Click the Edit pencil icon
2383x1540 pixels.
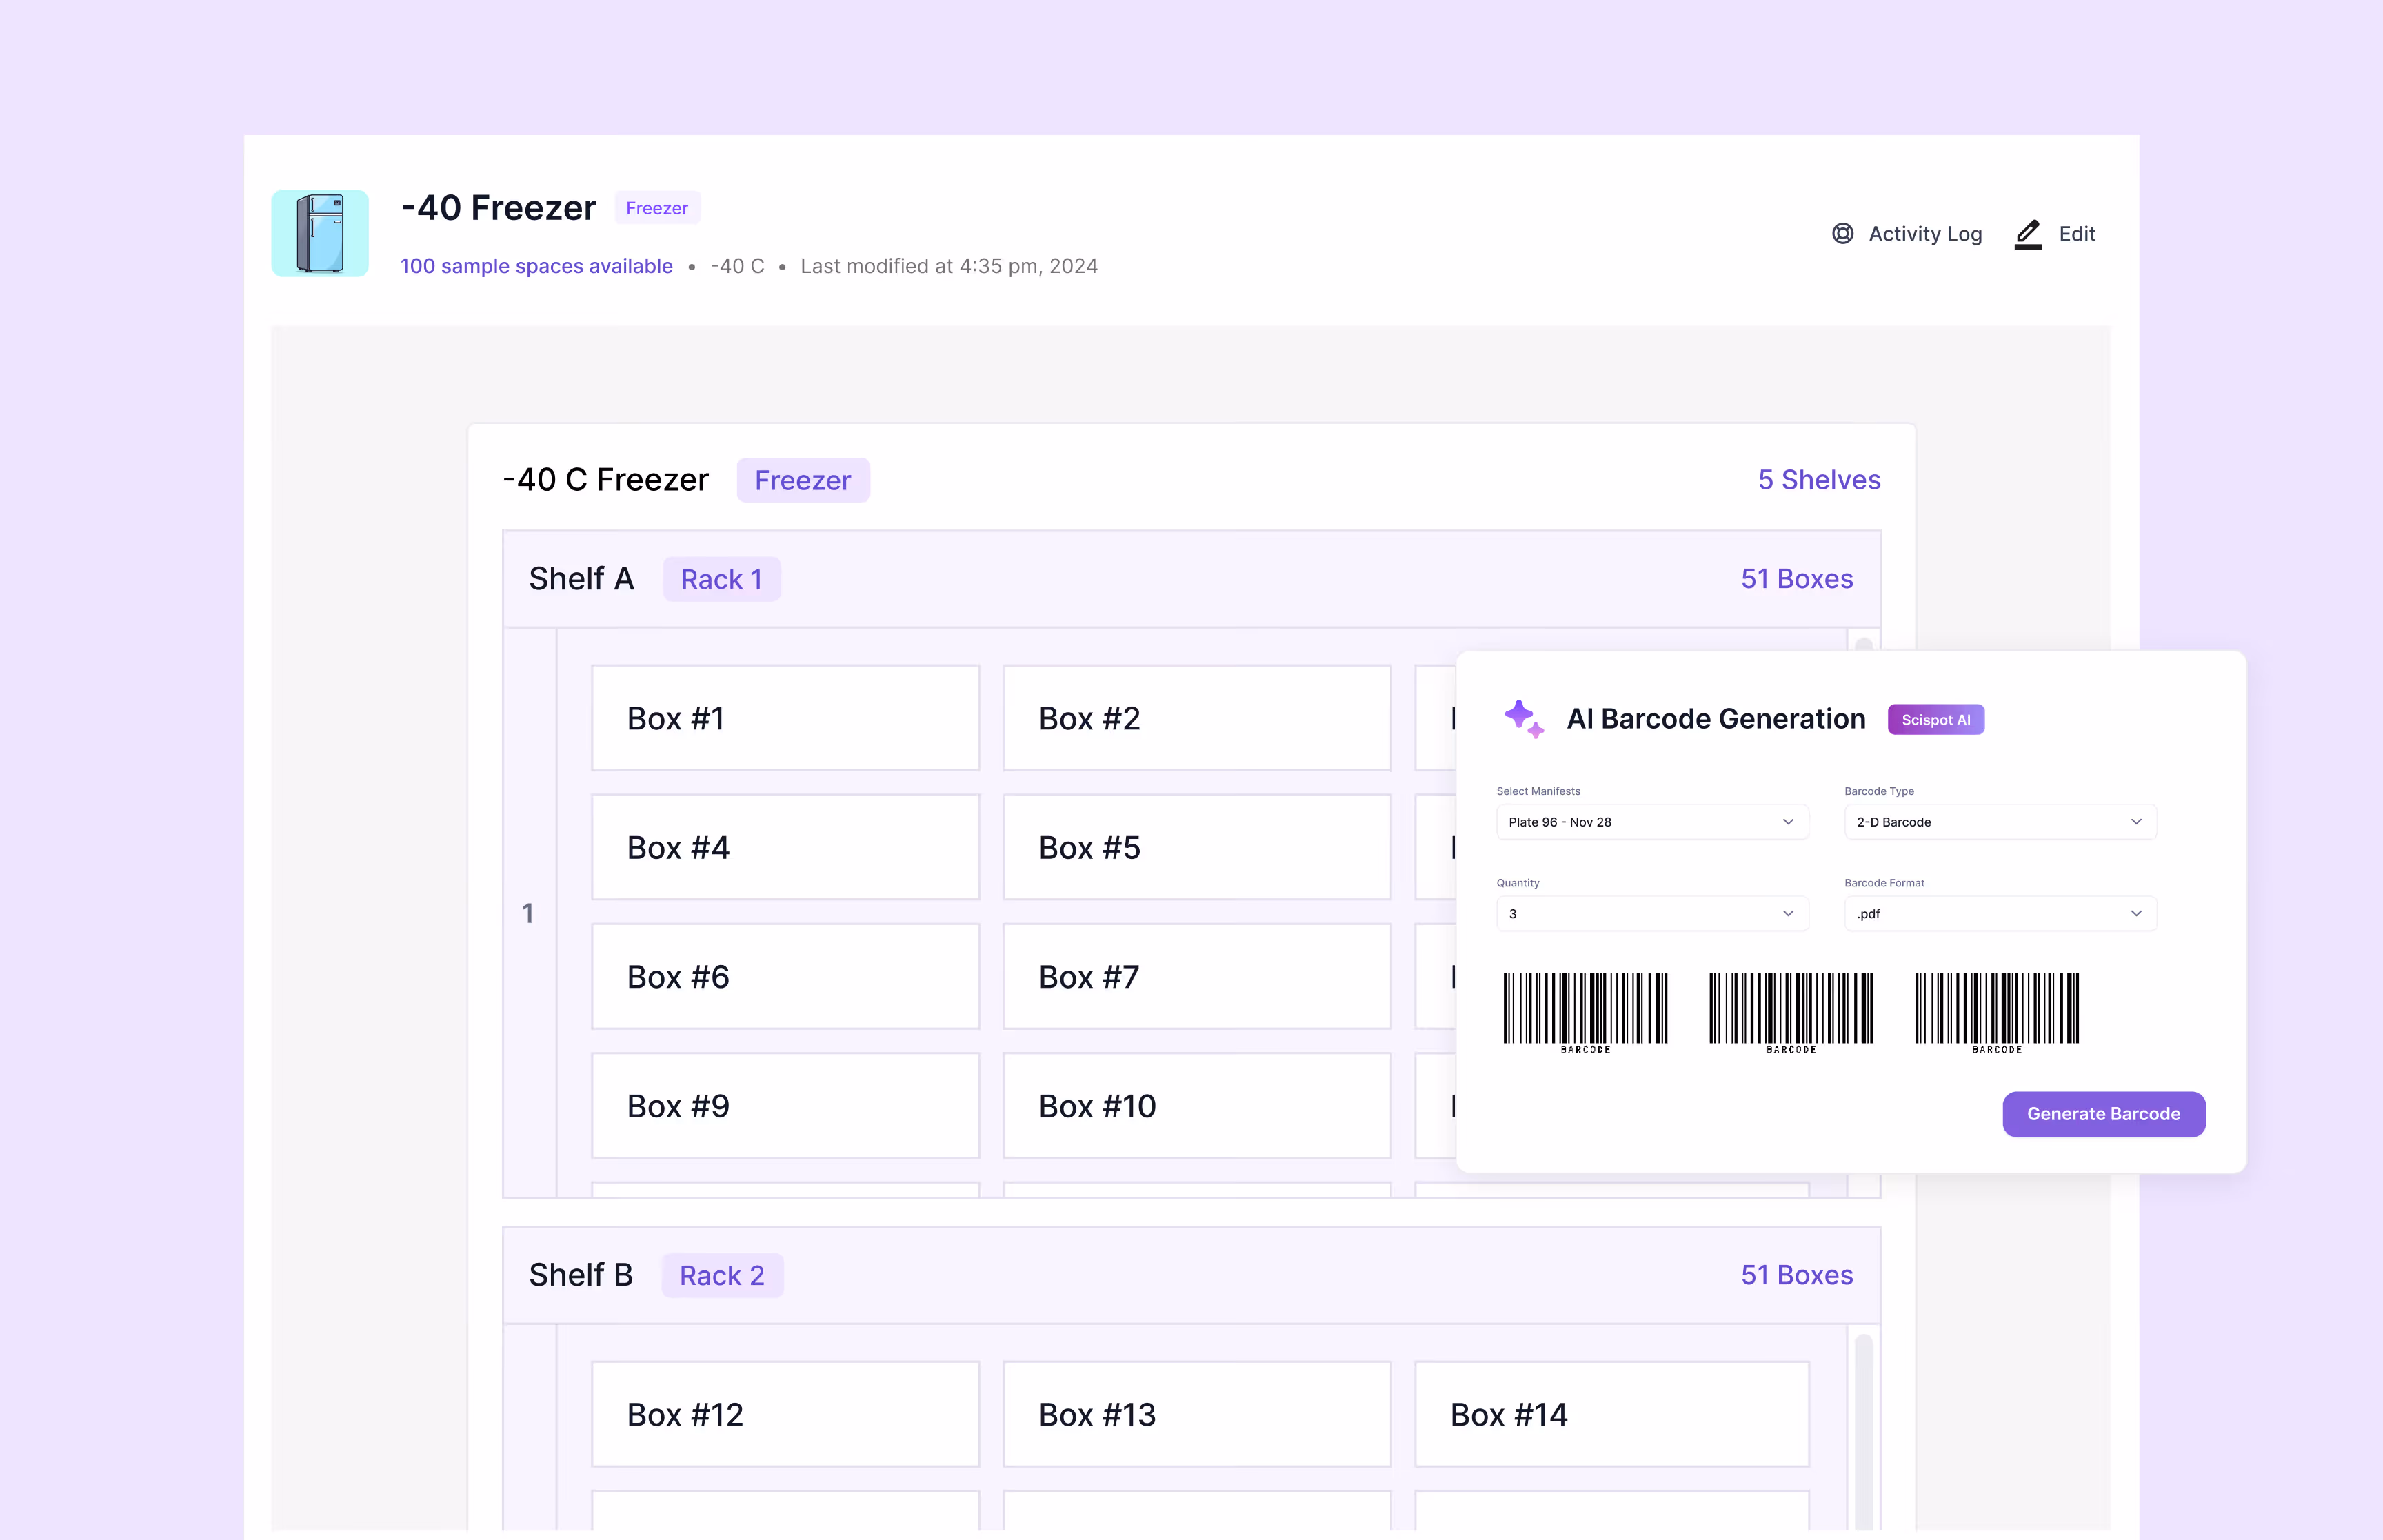pos(2027,233)
